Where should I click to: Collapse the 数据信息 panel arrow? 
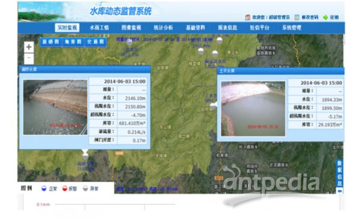[x=339, y=191]
